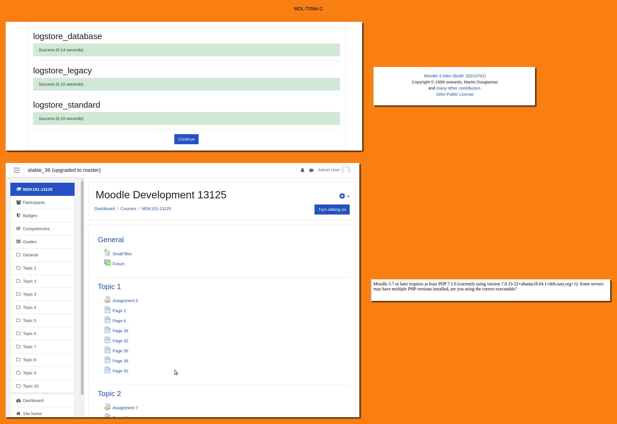
Task: Jump to Topic 5 in sidebar
Action: tap(42, 321)
